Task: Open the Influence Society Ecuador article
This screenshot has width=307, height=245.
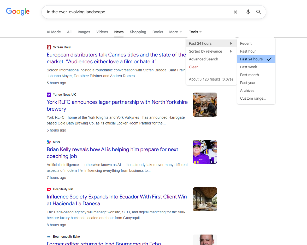Action: click(x=117, y=200)
